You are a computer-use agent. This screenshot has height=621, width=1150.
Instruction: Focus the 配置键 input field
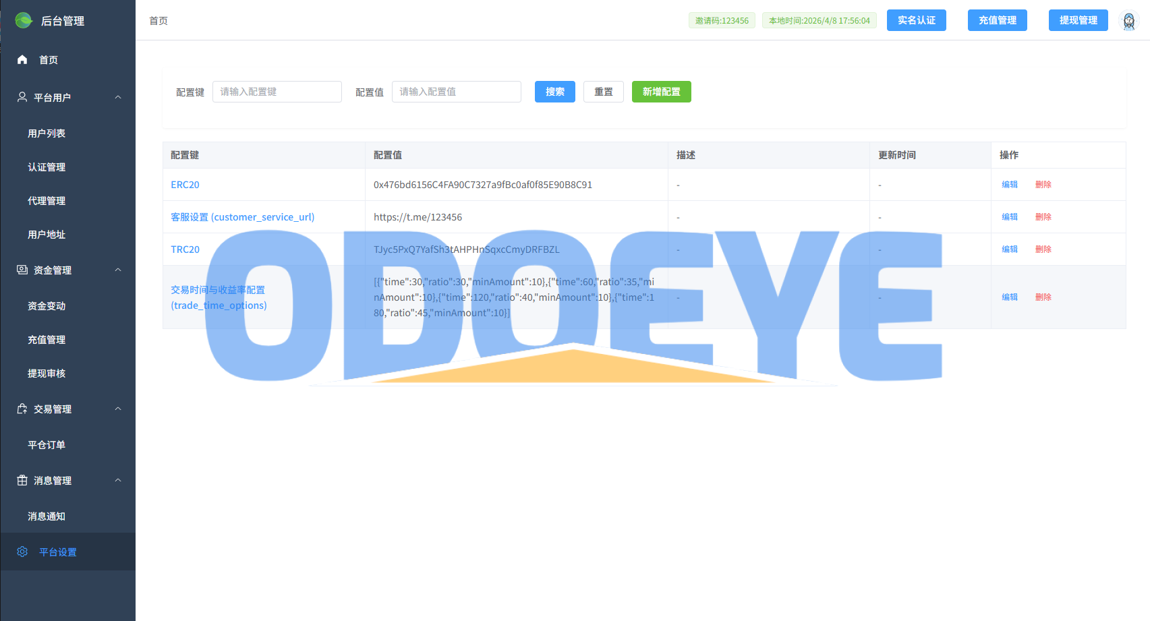(277, 92)
